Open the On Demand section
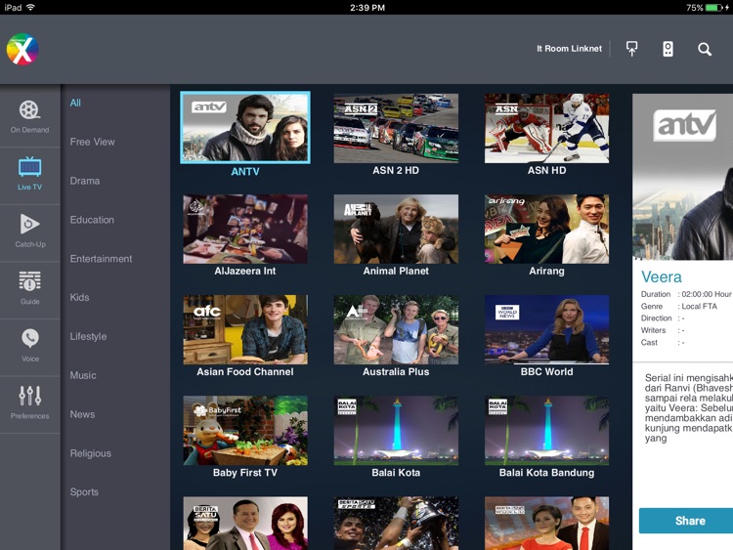733x550 pixels. pyautogui.click(x=30, y=117)
